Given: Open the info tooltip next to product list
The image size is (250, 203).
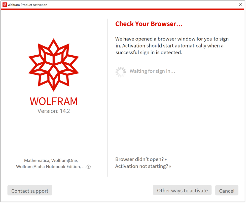Looking at the screenshot, I should coord(88,167).
